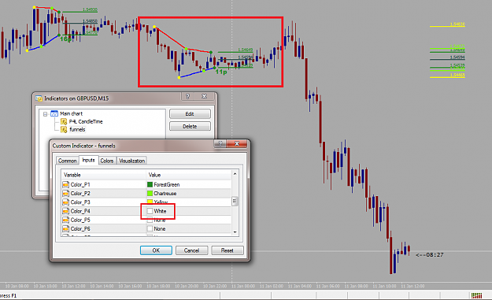Select the Color_P4 variable icon
The height and width of the screenshot is (300, 492).
65,211
